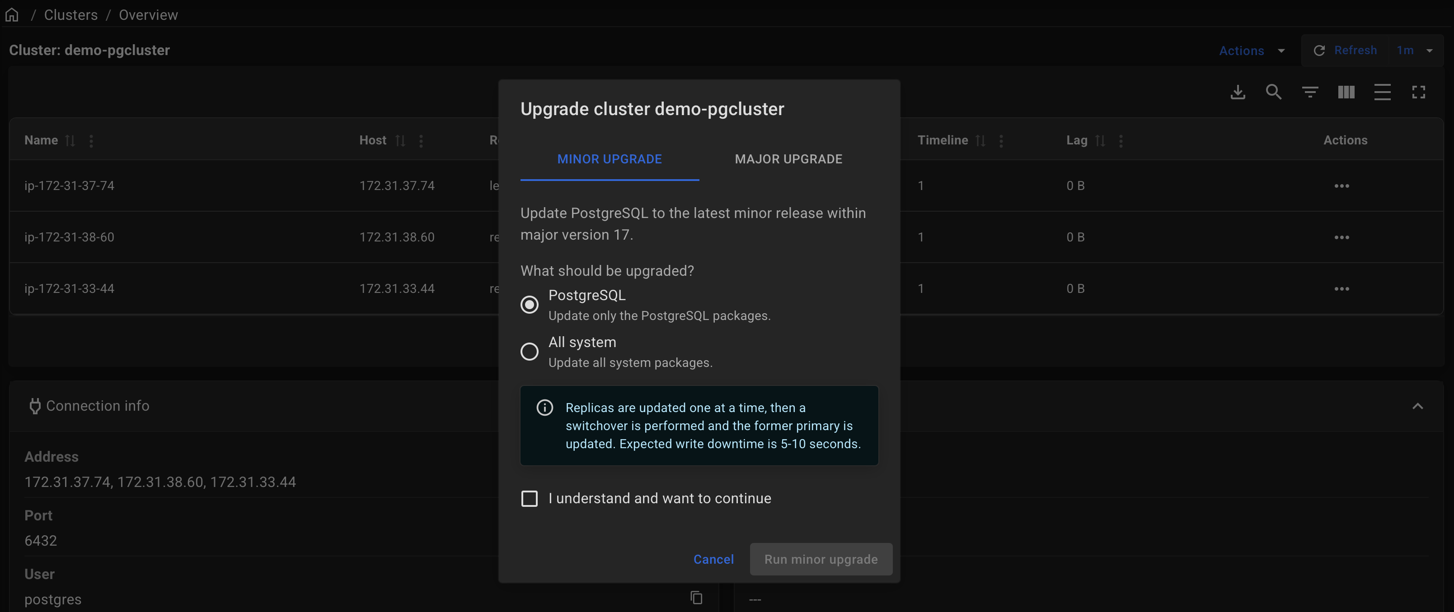The image size is (1454, 612).
Task: Cancel the upgrade dialog
Action: [x=713, y=559]
